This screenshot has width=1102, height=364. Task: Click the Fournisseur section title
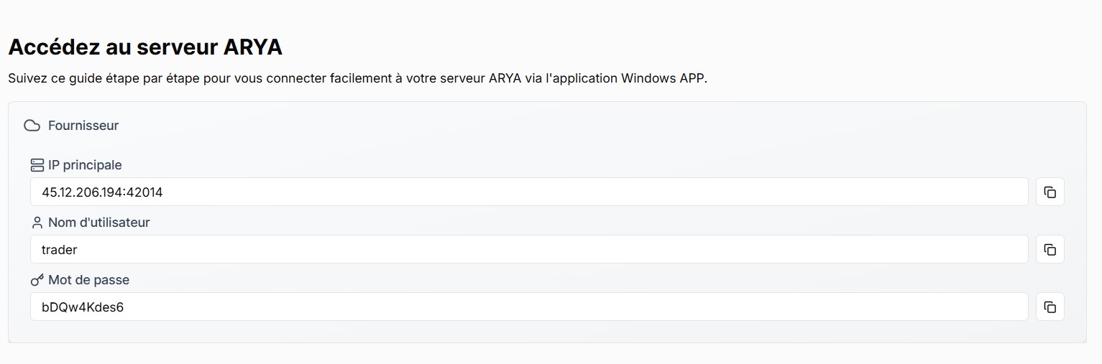[x=83, y=126]
